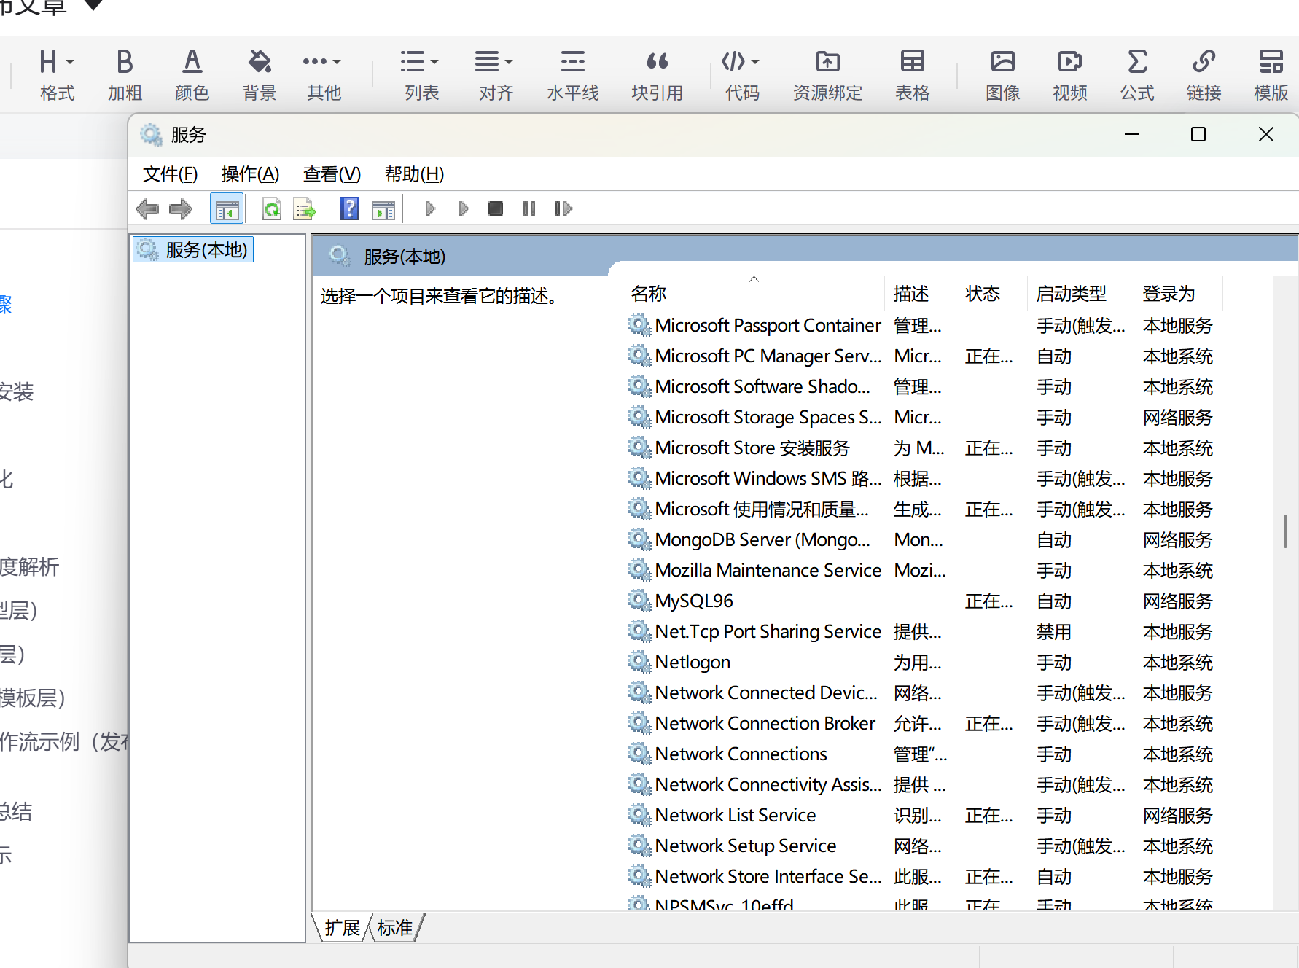Sort by the 启动类型 column header
The image size is (1299, 968).
coord(1080,294)
